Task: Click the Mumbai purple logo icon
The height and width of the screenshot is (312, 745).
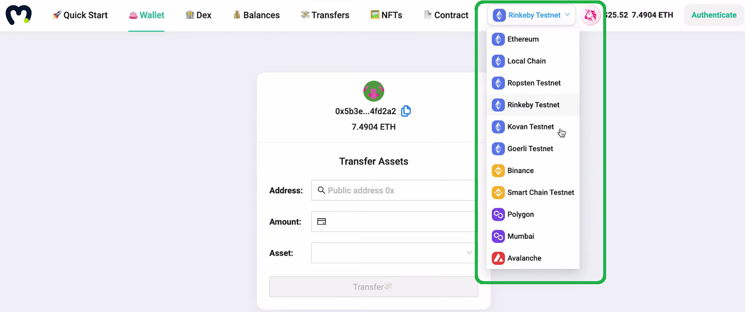Action: click(x=498, y=236)
